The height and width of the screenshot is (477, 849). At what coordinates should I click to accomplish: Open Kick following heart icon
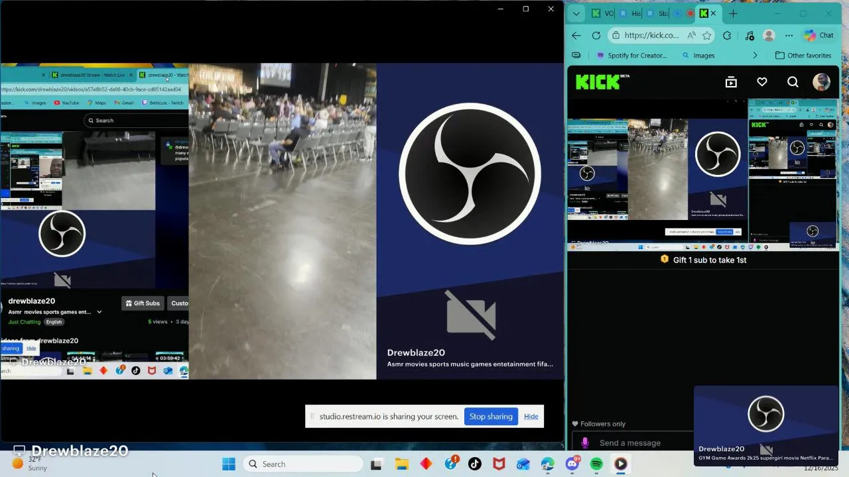761,82
